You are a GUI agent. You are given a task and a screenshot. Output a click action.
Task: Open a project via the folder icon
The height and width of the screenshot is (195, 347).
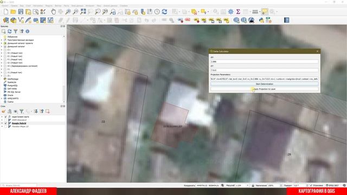pos(13,12)
